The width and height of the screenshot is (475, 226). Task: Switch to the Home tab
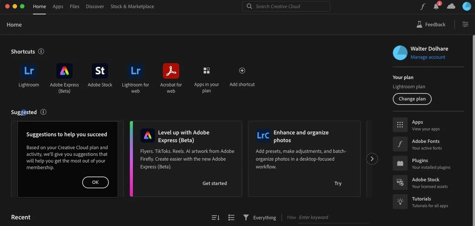39,6
